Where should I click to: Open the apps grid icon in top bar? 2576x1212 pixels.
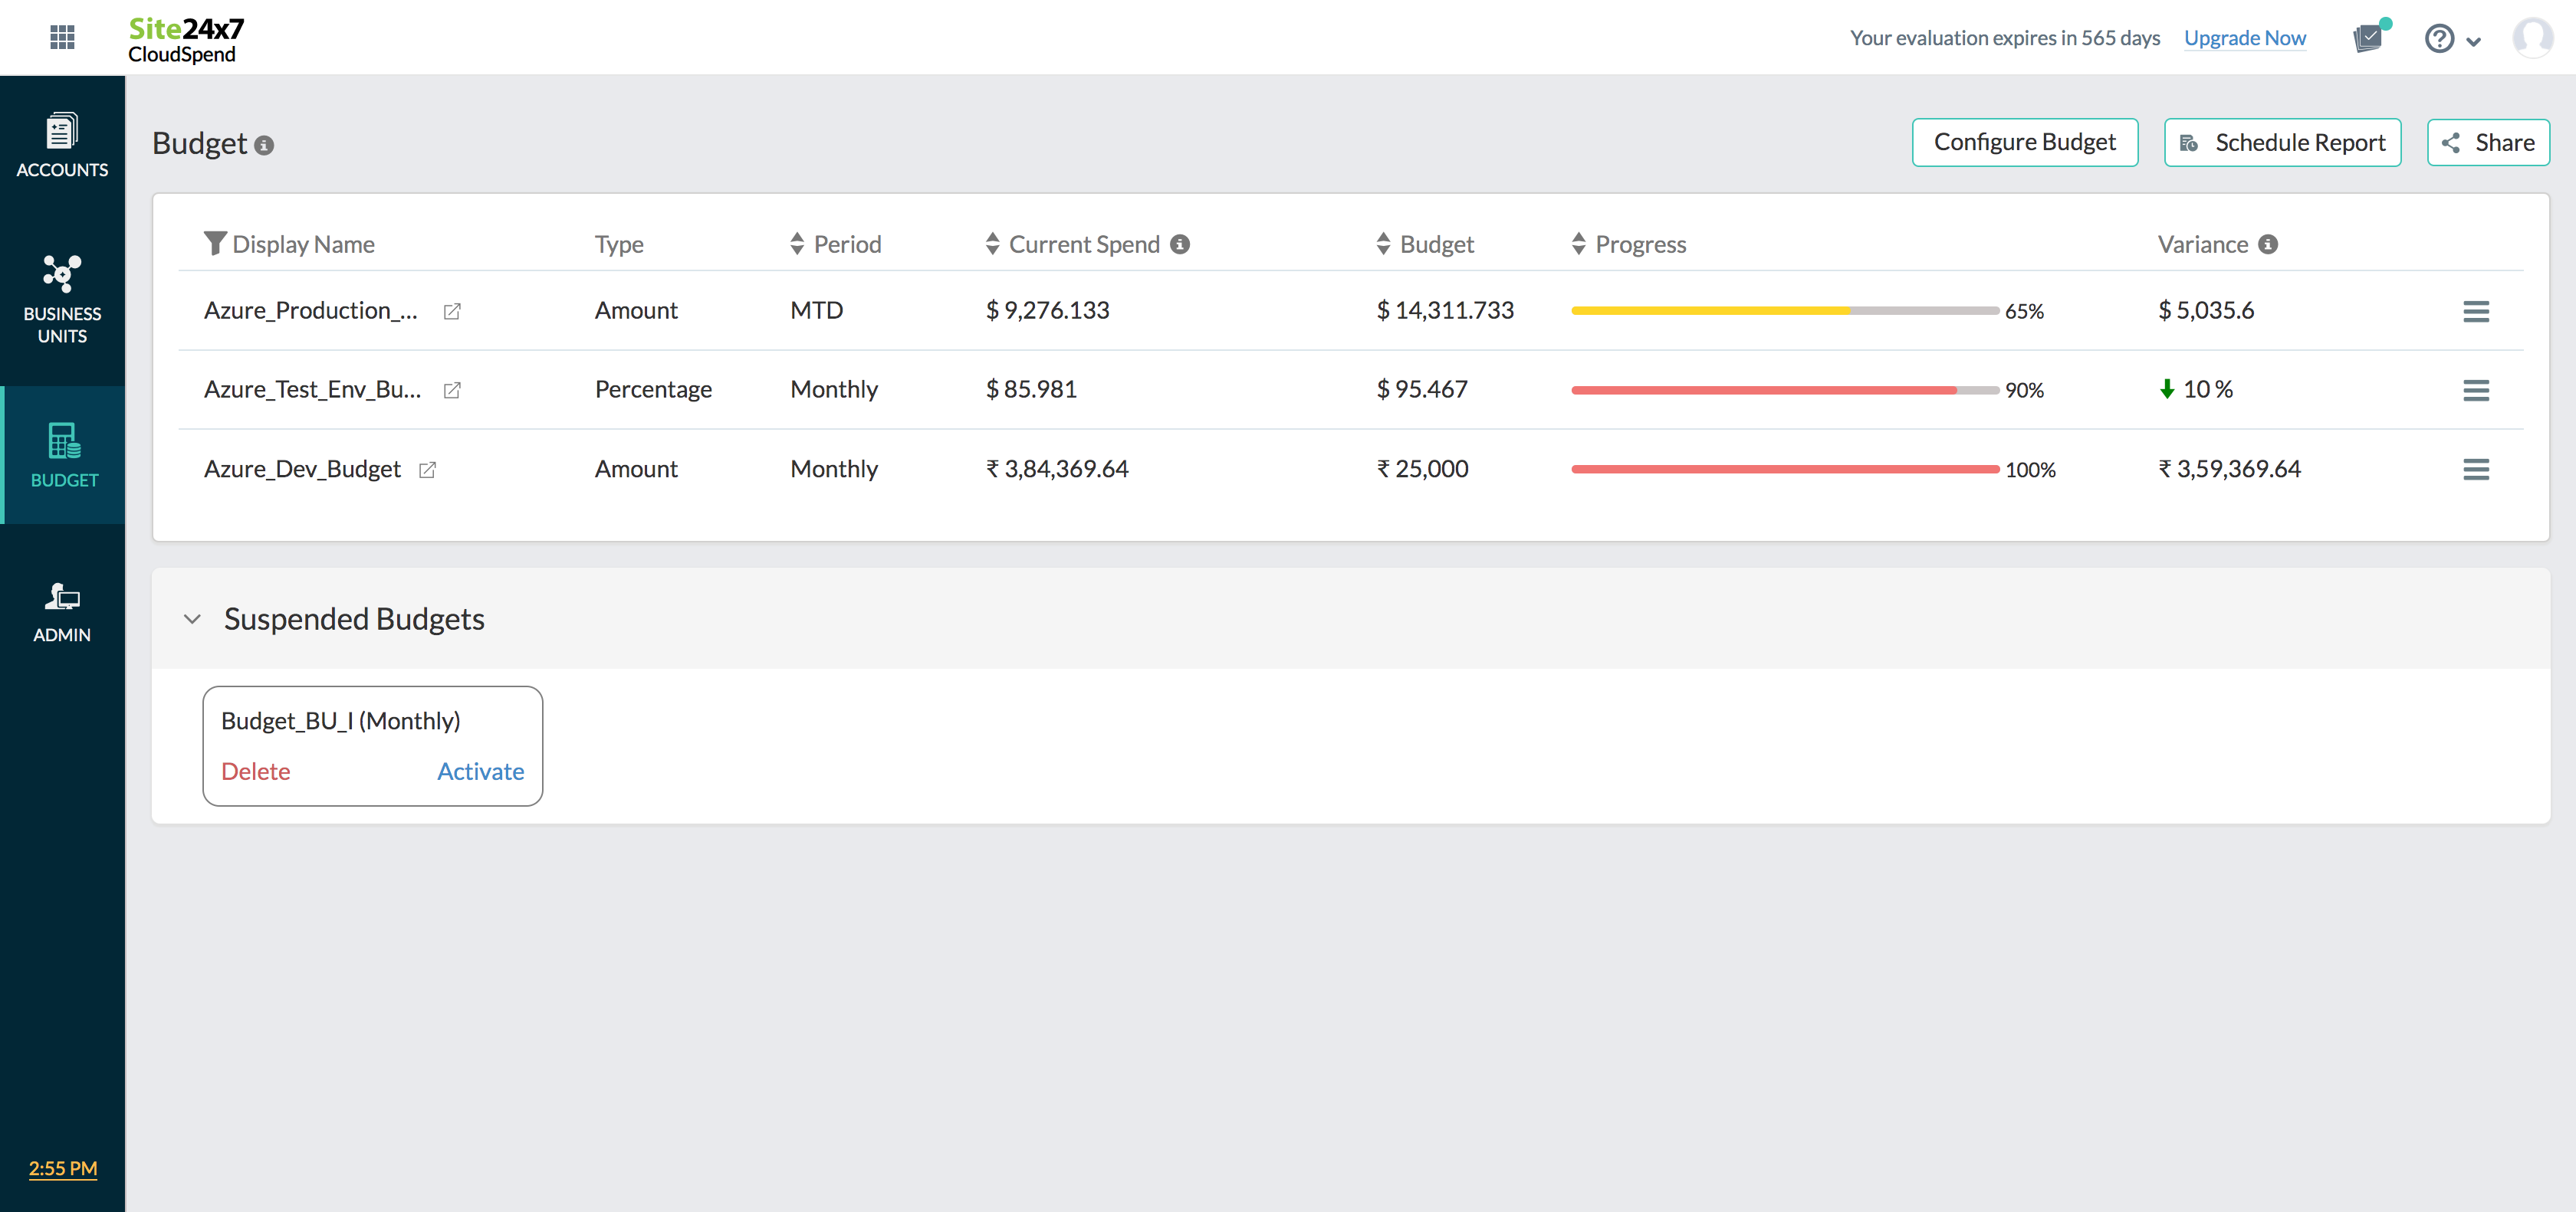coord(62,37)
